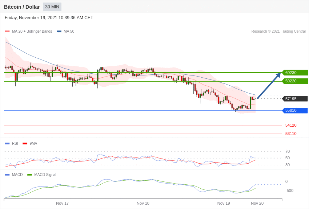The width and height of the screenshot is (309, 209).
Task: Click the RSI 70 level label
Action: coord(288,151)
